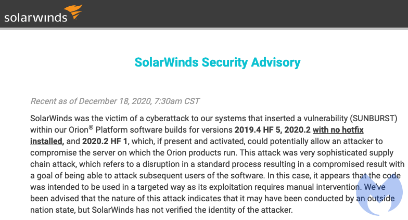Click the underlined "installed" text
408x220 pixels.
pos(46,141)
